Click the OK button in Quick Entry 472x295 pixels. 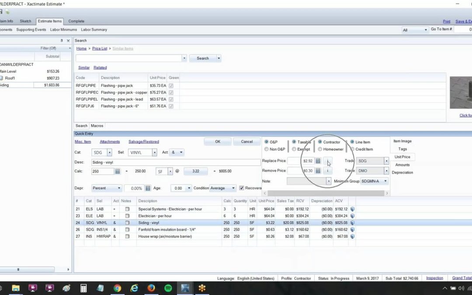[218, 142]
